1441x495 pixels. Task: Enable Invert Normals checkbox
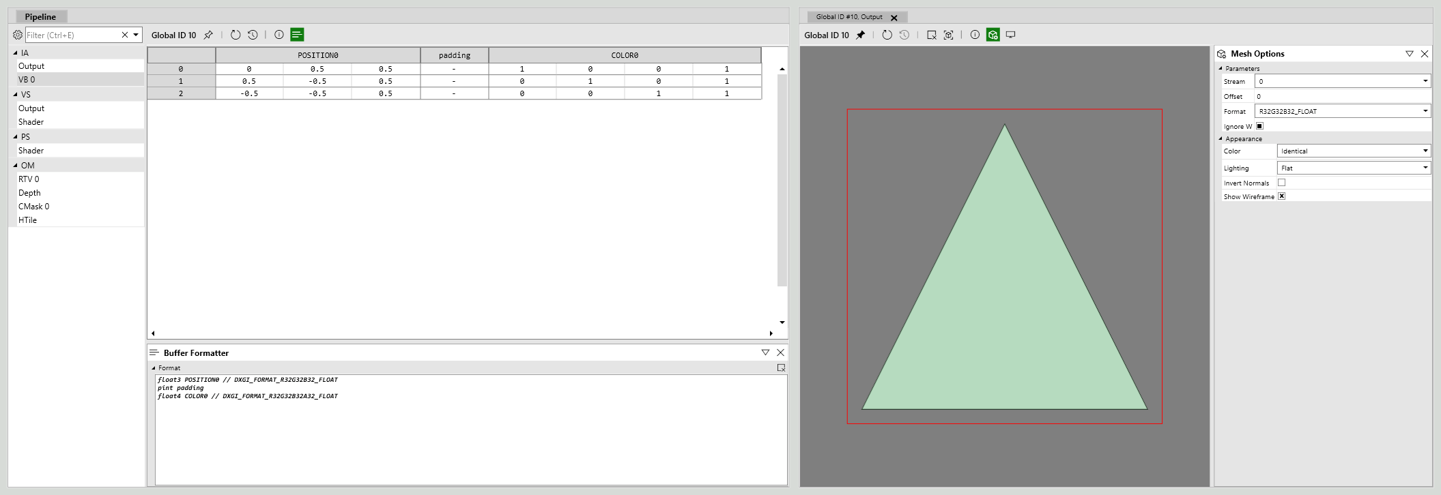click(1282, 183)
